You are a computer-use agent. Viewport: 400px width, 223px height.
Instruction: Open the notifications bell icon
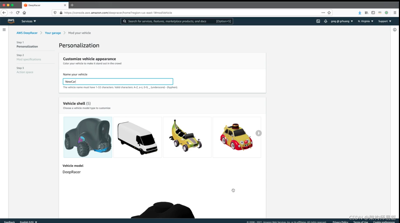[326, 21]
